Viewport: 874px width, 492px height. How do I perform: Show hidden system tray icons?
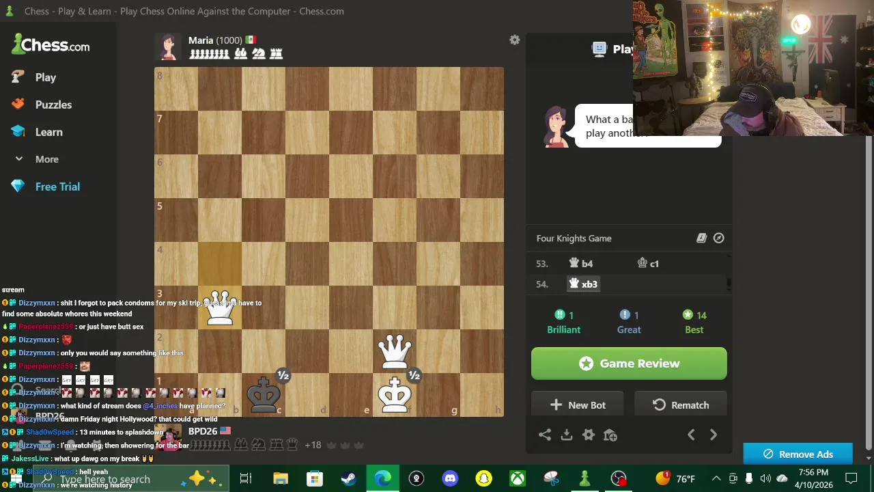pyautogui.click(x=716, y=478)
